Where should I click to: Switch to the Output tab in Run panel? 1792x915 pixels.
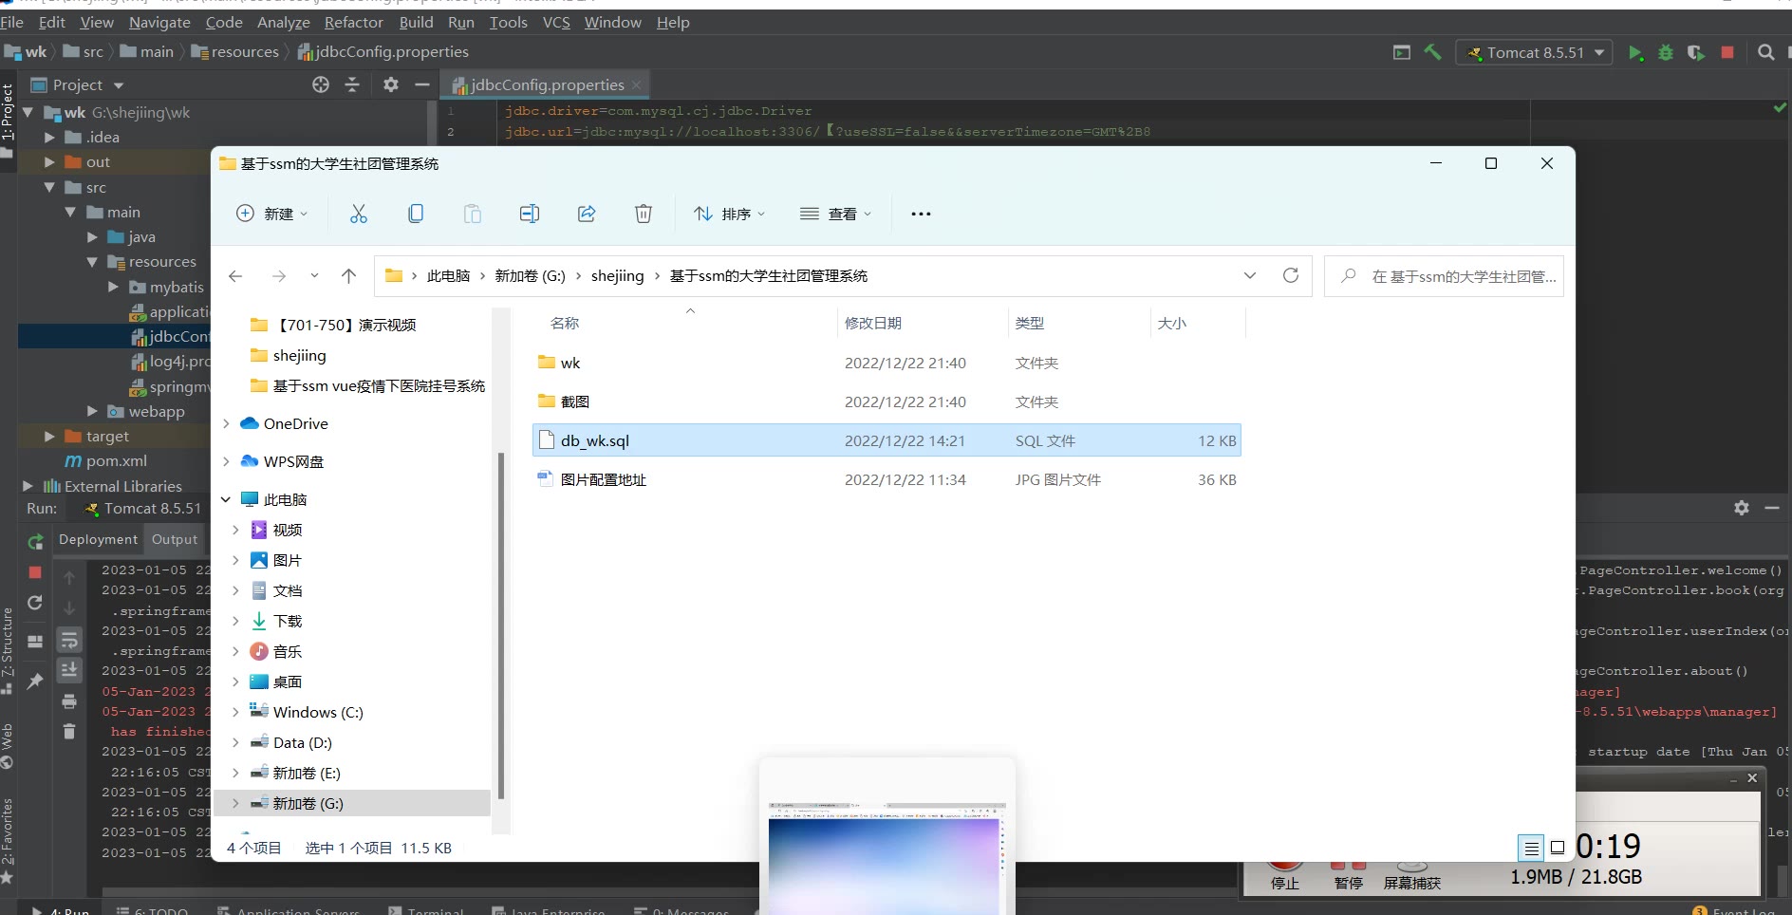pyautogui.click(x=175, y=539)
